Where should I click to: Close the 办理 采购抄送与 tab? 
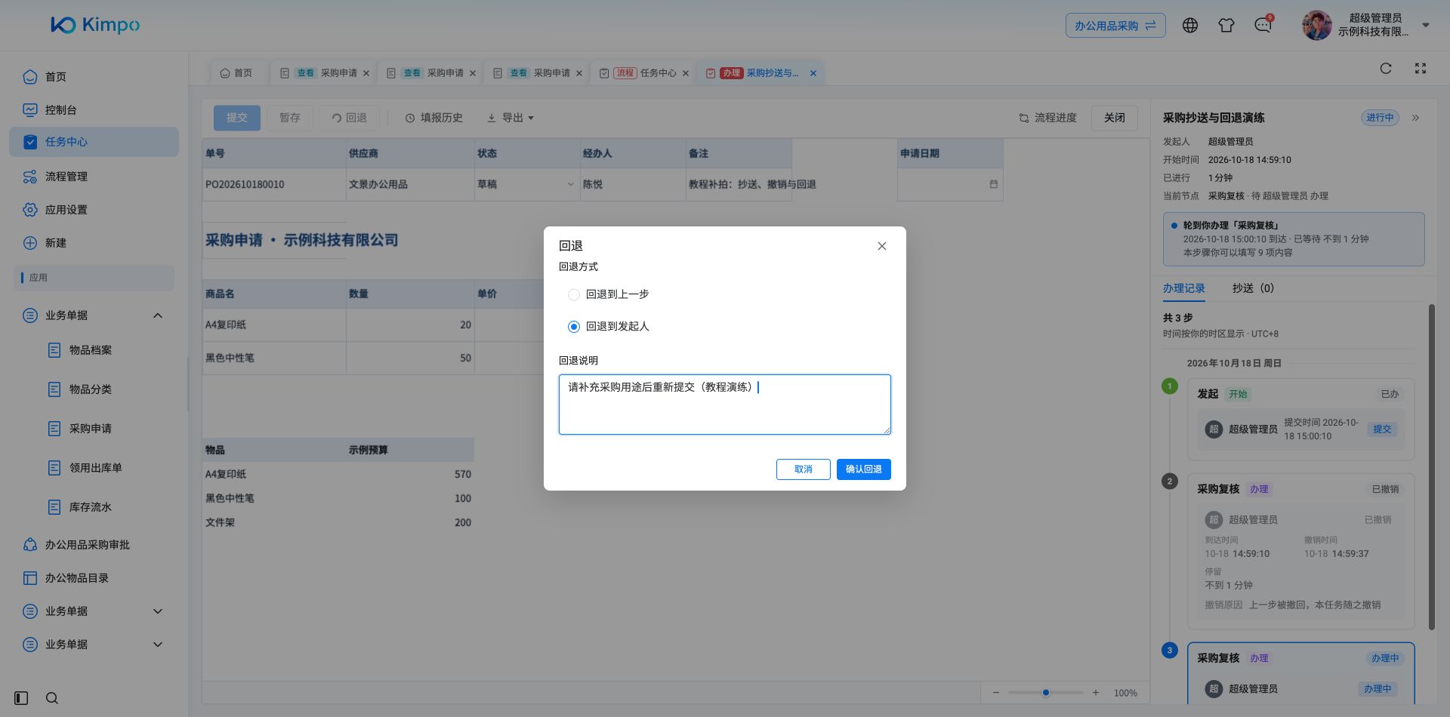pyautogui.click(x=813, y=73)
